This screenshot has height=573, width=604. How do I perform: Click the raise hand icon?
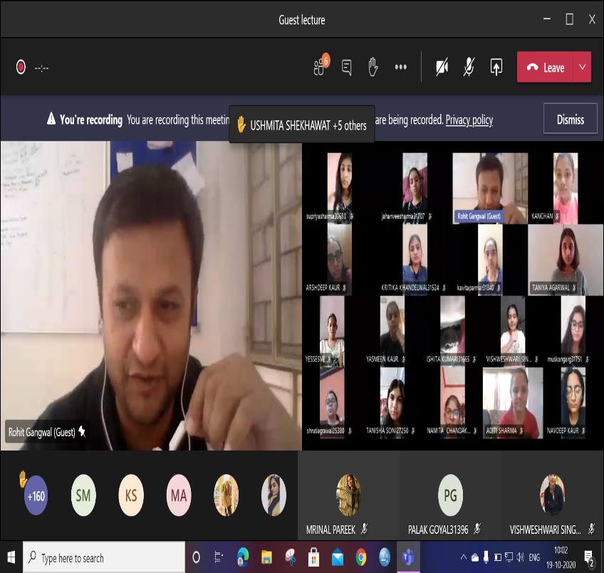tap(373, 68)
